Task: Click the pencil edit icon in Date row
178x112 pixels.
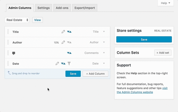Action: click(57, 64)
